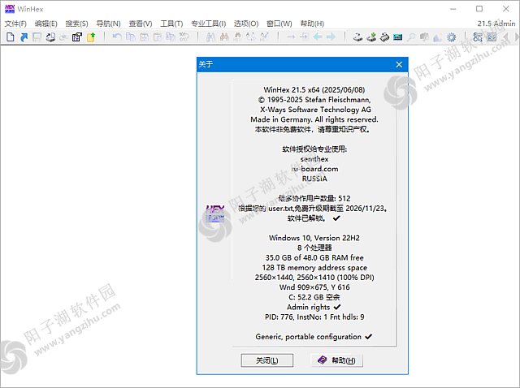The height and width of the screenshot is (388, 520).
Task: Open the 文件(F) menu
Action: [15, 24]
